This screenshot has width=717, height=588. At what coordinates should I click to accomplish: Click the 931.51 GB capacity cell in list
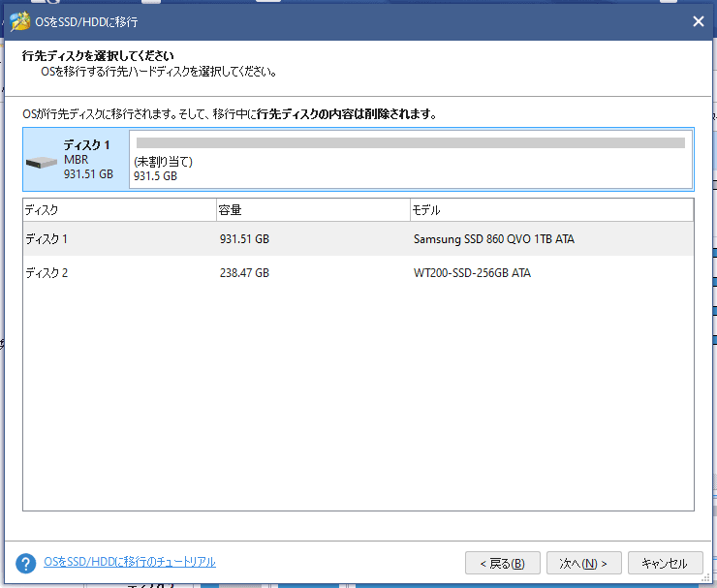[x=244, y=239]
